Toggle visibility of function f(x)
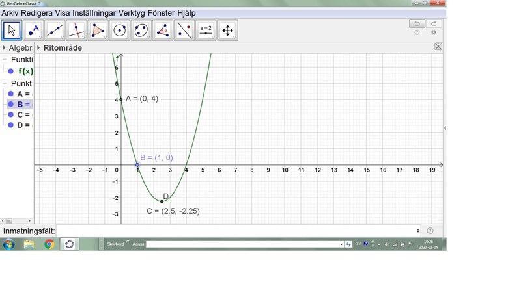The width and height of the screenshot is (521, 295). [11, 71]
